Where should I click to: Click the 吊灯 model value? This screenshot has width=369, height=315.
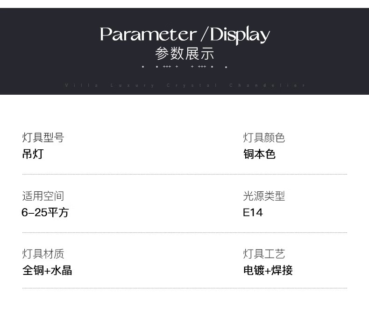pos(33,154)
